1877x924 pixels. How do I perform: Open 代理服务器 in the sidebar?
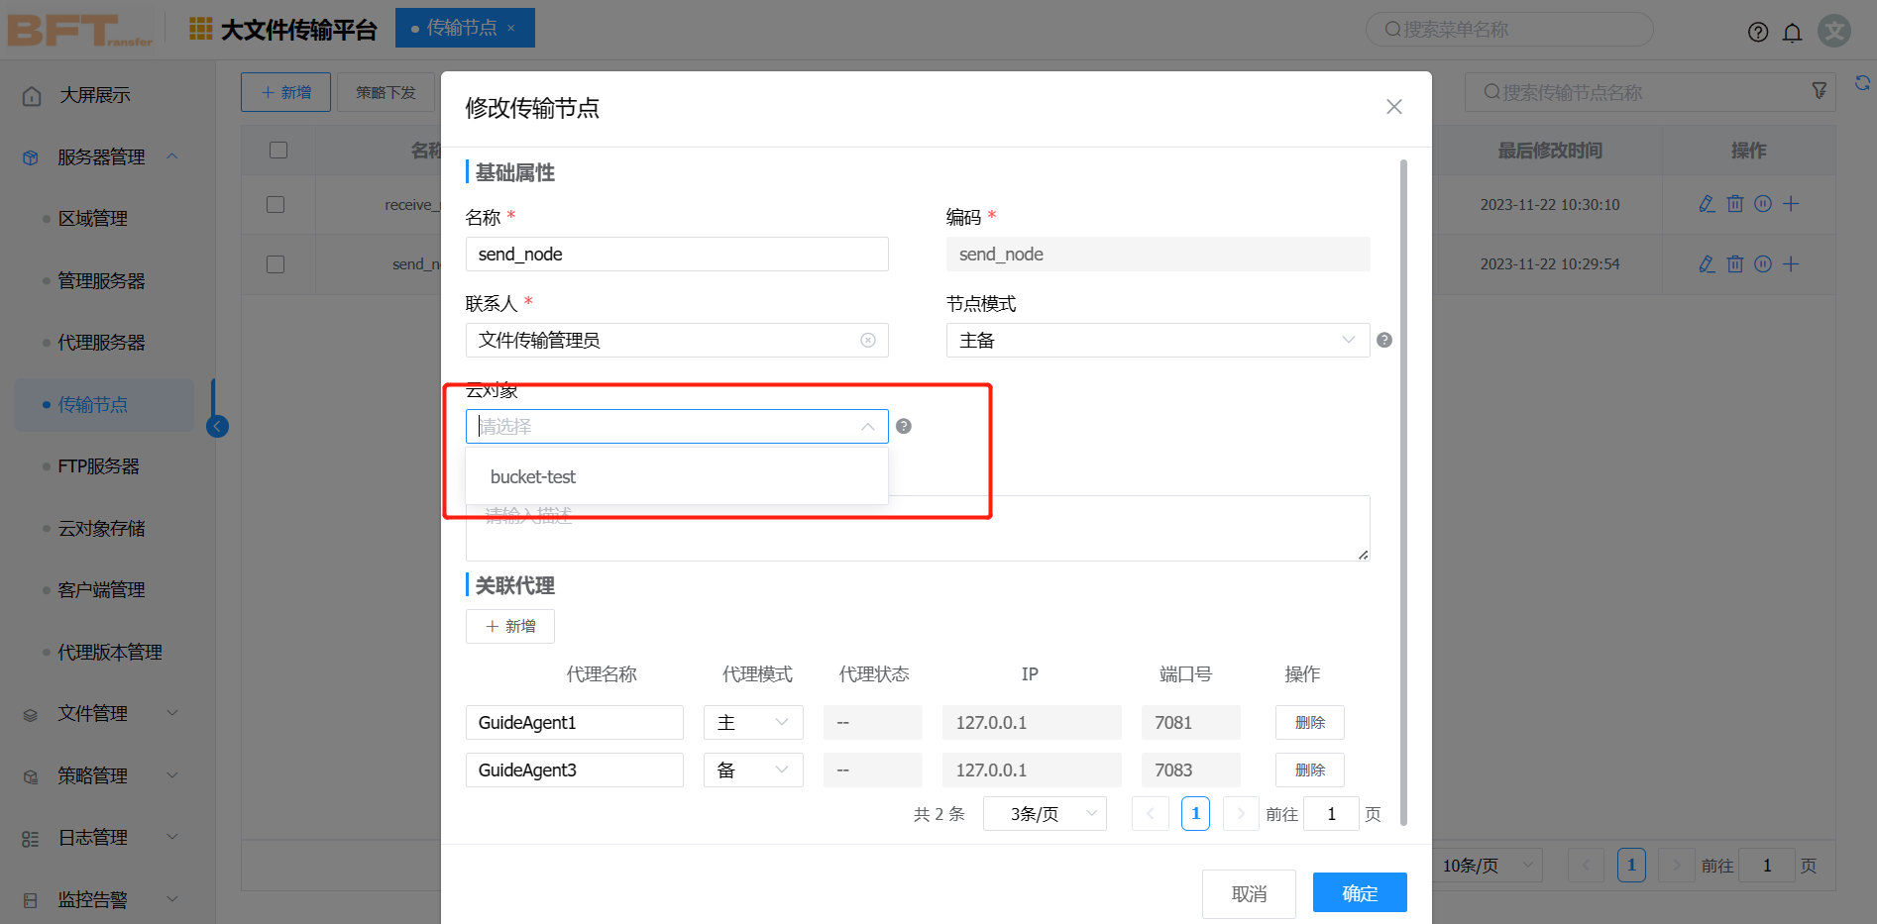(101, 342)
